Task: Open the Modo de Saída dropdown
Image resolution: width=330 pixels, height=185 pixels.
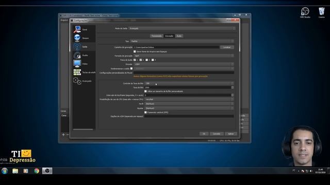Action: [x=182, y=28]
